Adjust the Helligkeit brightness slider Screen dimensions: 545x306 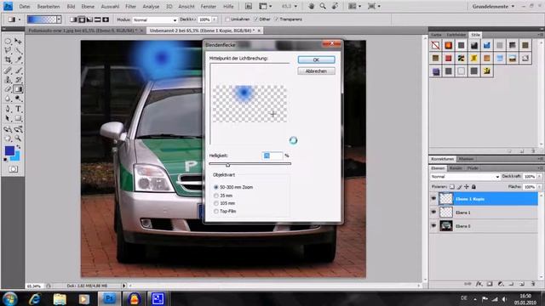228,164
